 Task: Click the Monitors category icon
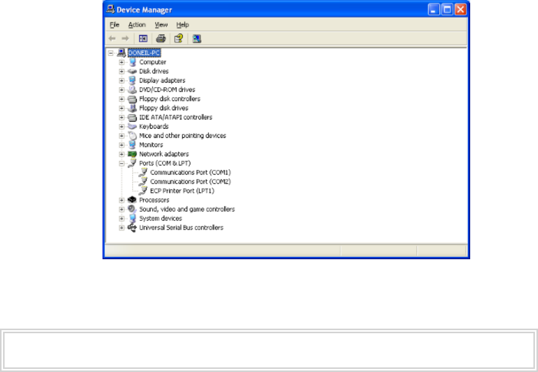pos(132,145)
